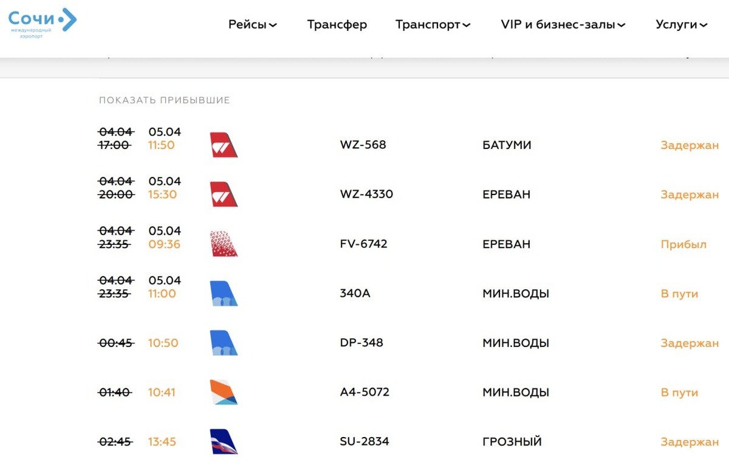Click Azimuth logo for flight A4-5072
The image size is (729, 465).
224,393
